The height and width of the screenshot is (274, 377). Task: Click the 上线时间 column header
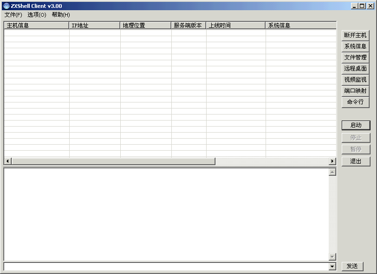point(234,25)
